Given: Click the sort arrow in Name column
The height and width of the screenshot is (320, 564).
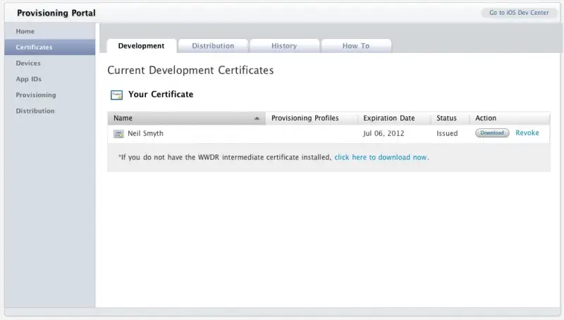Looking at the screenshot, I should pos(257,118).
